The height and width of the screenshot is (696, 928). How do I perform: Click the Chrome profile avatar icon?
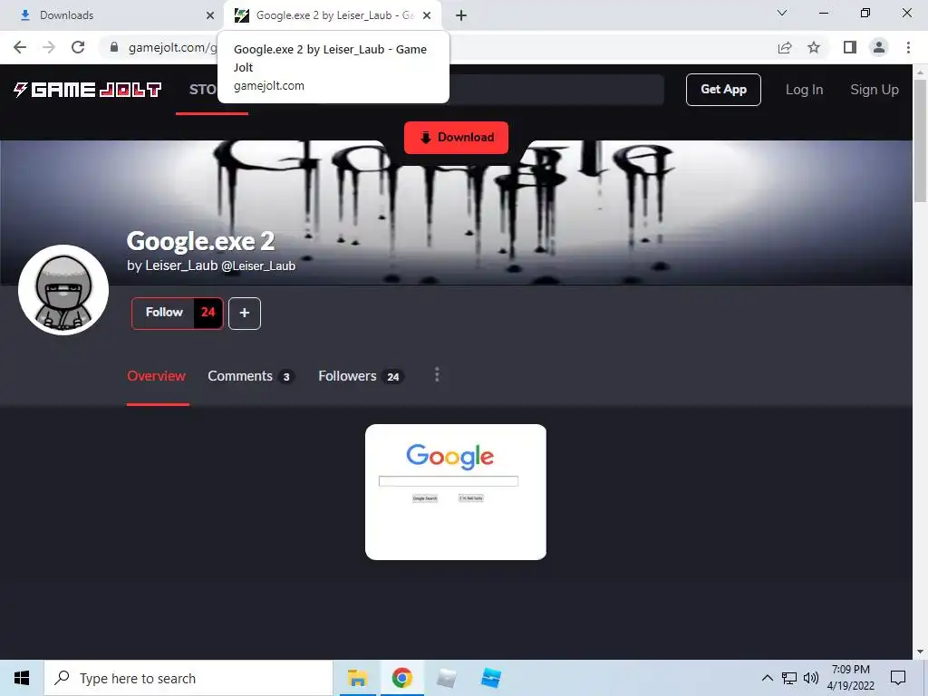pyautogui.click(x=879, y=47)
